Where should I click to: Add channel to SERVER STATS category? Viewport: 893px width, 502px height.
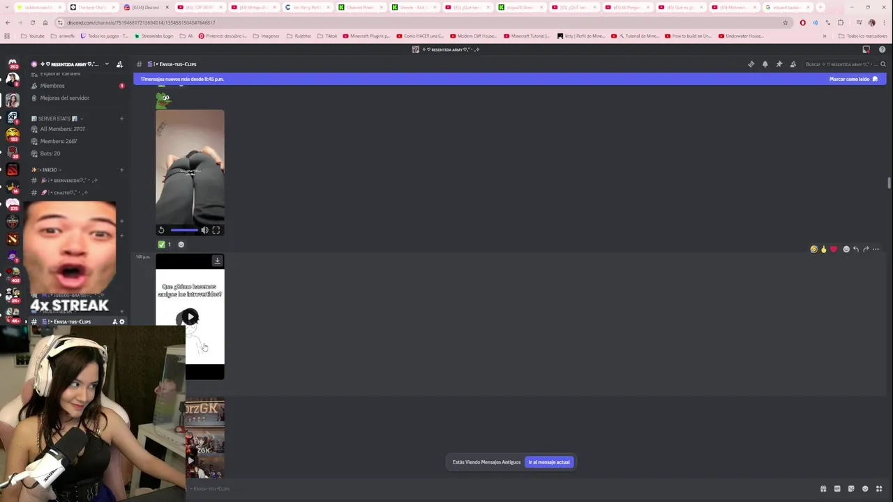(121, 119)
